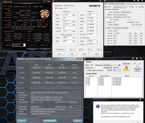Viewport: 145px width, 123px height.
Task: Click the VDDR voltage input field
Action: tap(91, 41)
